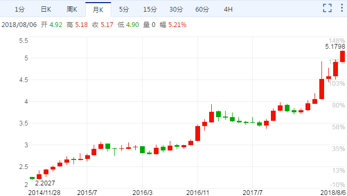
Task: Click the 4.5 price axis label
Action: 23,79
